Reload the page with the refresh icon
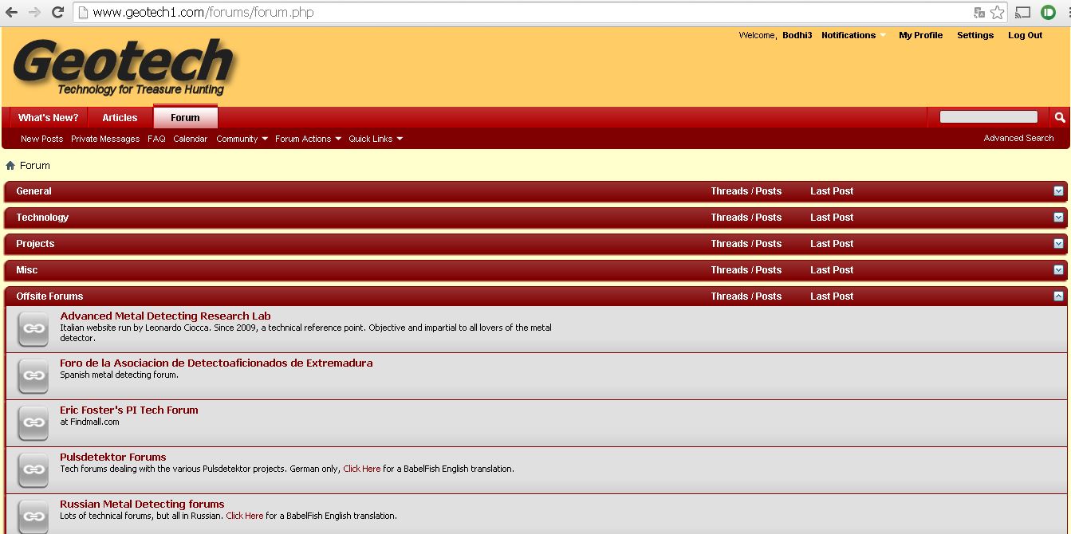Viewport: 1071px width, 534px height. point(57,13)
